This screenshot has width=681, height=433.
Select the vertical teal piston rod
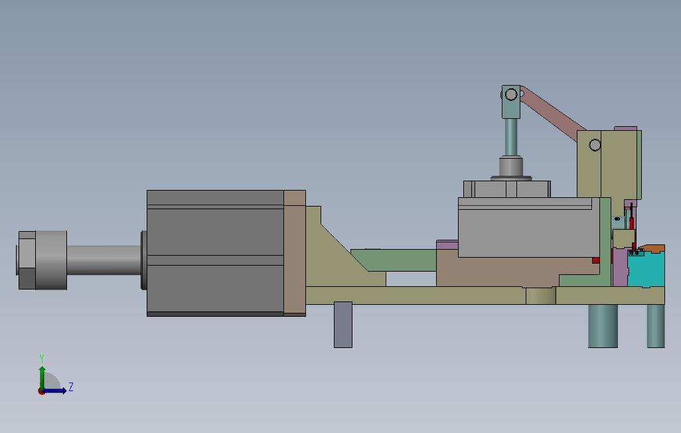coord(511,137)
